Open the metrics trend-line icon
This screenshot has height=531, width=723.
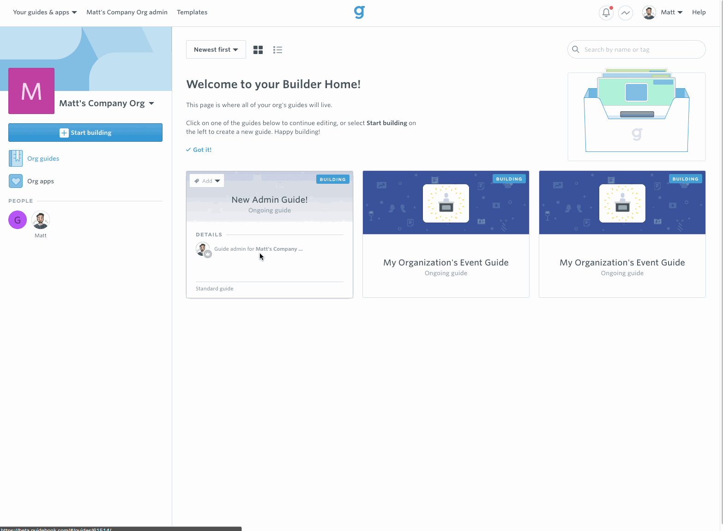pyautogui.click(x=626, y=12)
